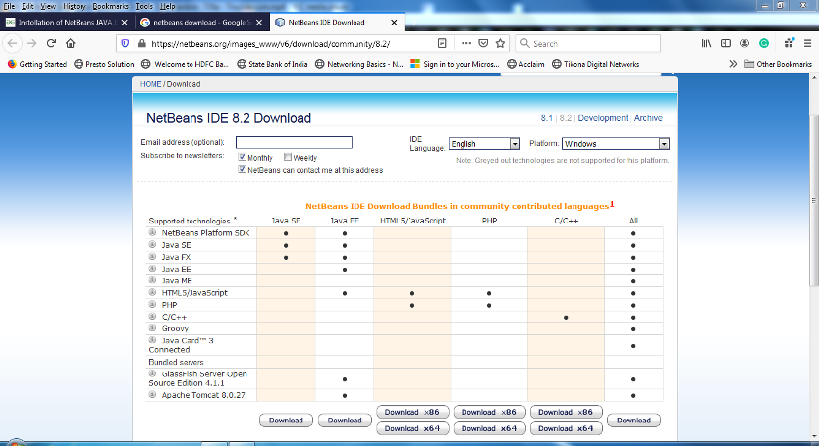Toggle reader view icon in address bar
Screen dimensions: 819x446
coord(442,43)
